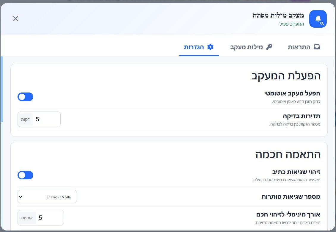
Task: Open the מספר שגיאות מותרות dropdown
Action: coord(47,197)
